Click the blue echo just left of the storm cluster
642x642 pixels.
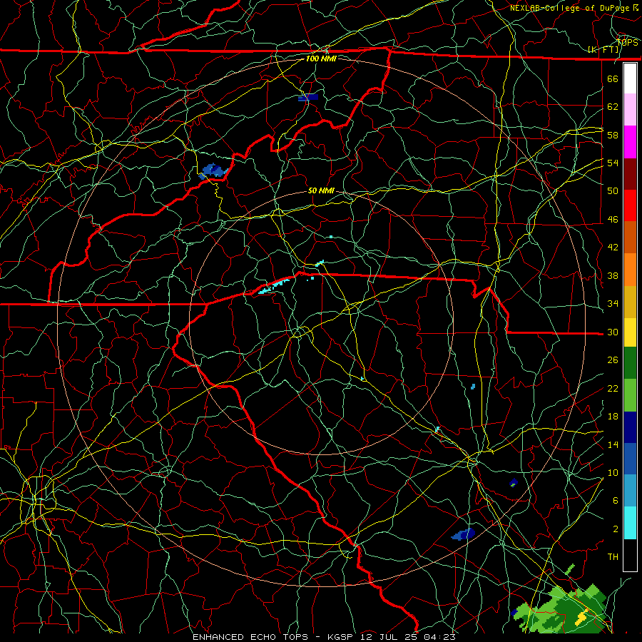[x=514, y=613]
